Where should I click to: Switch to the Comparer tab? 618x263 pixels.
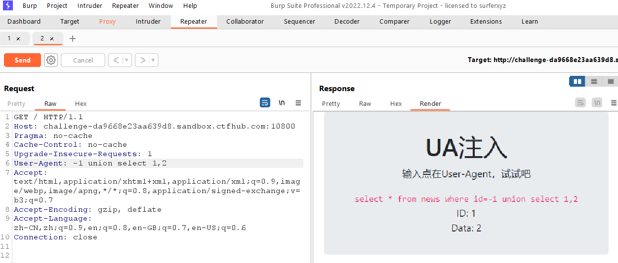click(394, 22)
